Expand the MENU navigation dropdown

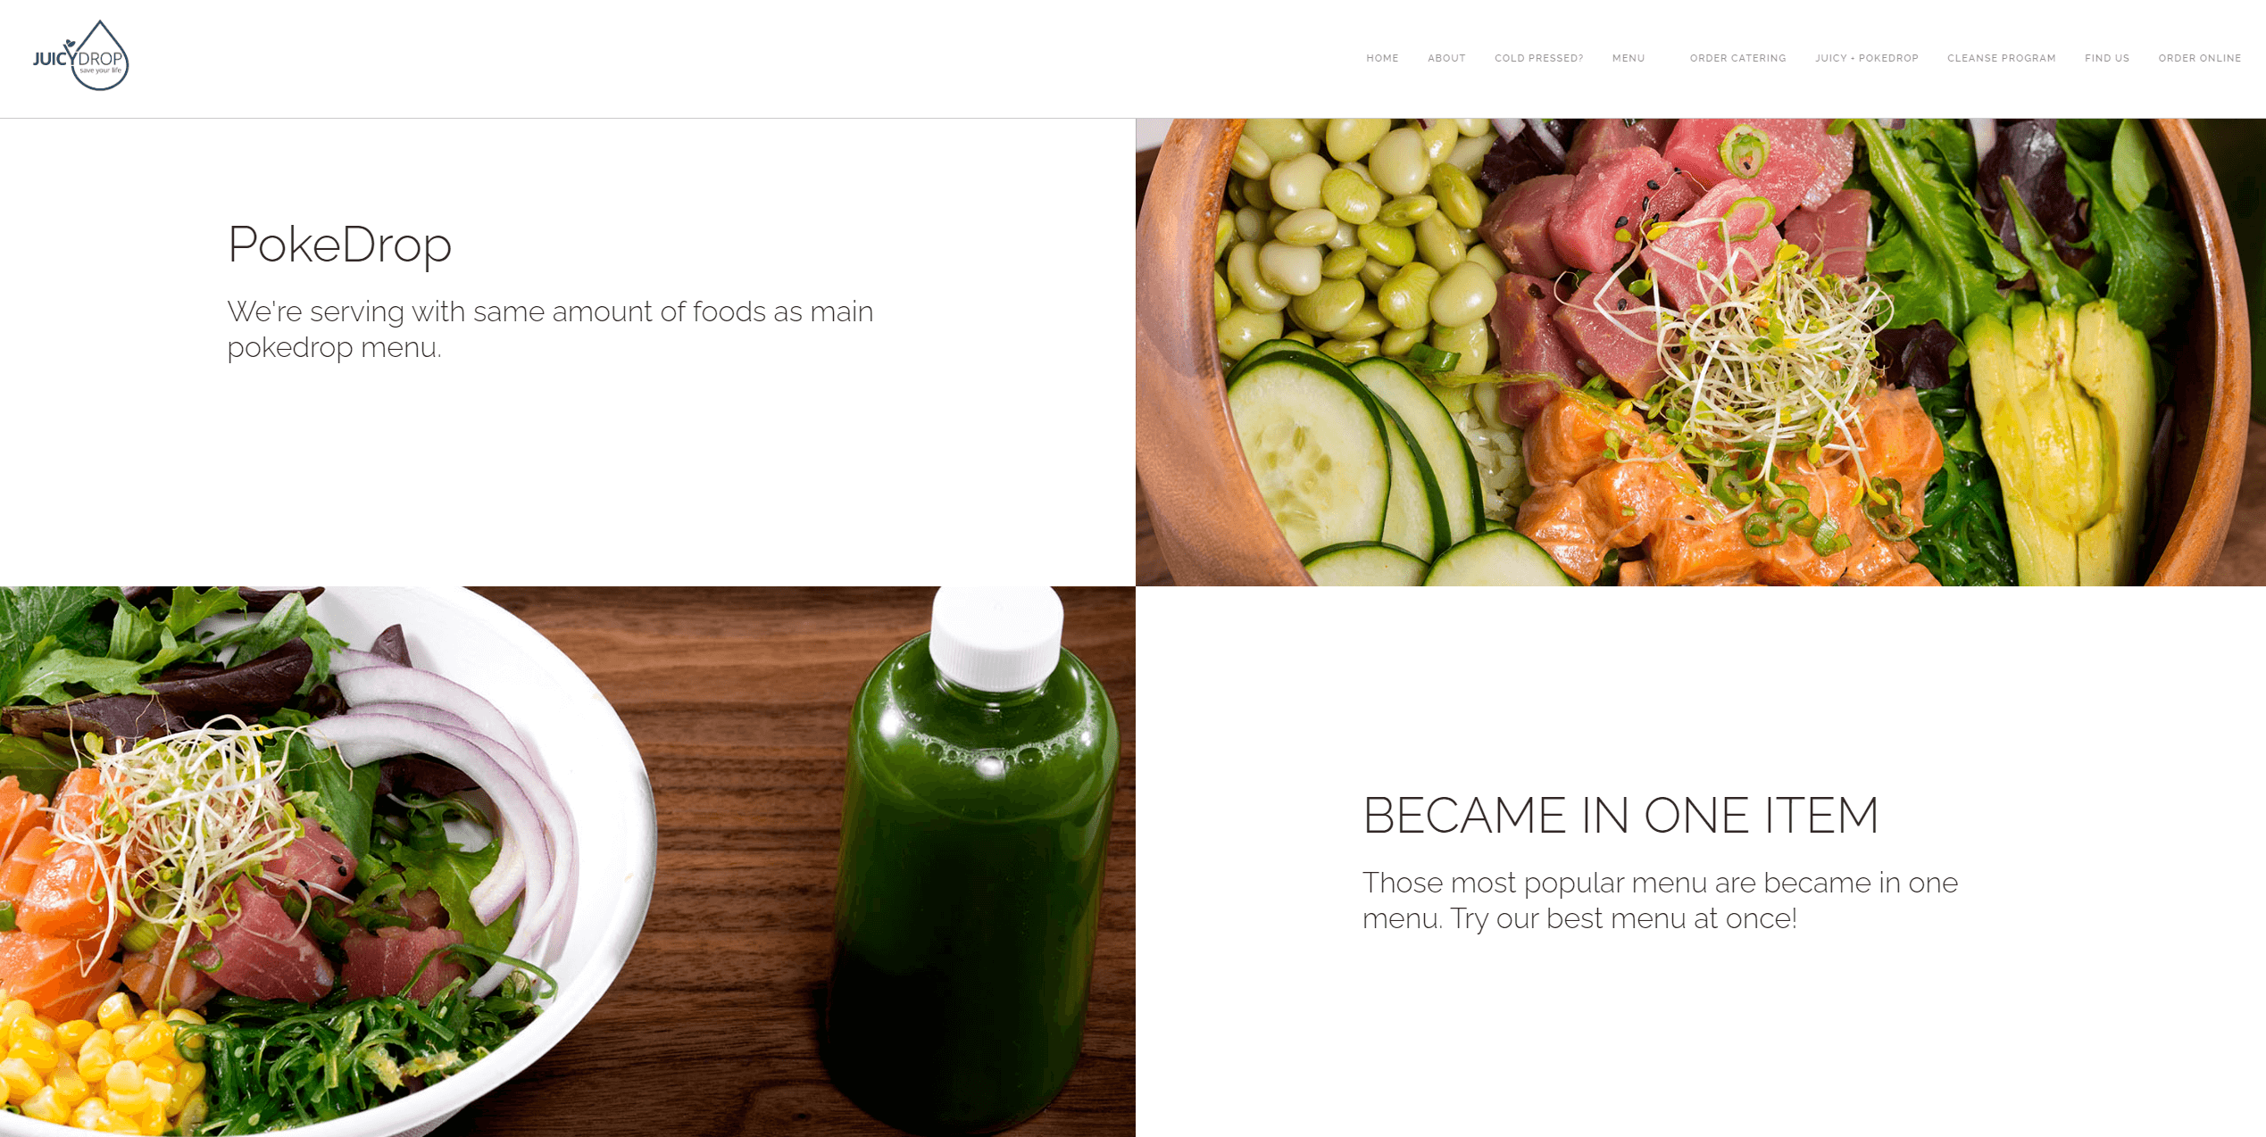[1629, 58]
